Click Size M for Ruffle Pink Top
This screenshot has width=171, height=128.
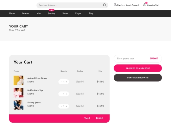click(x=80, y=94)
